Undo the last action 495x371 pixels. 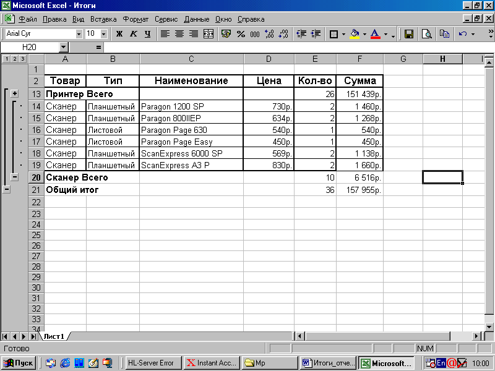click(462, 34)
